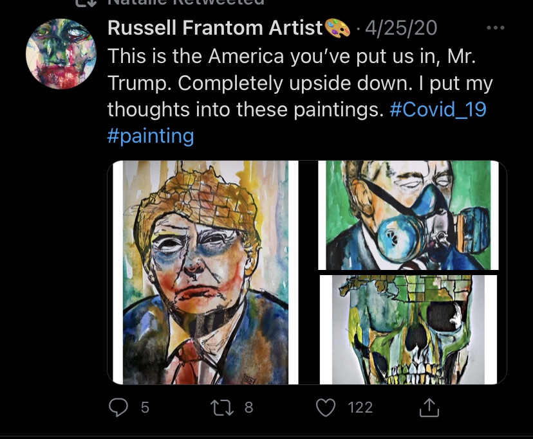Enlarge the skull map painting image
Image resolution: width=533 pixels, height=439 pixels.
[408, 330]
